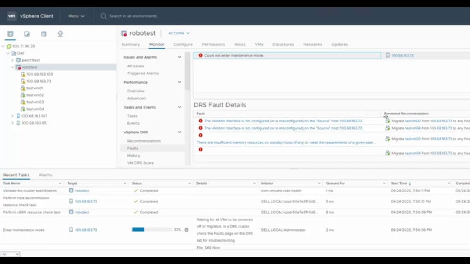Collapse the Issues and Alarms section
The image size is (470, 264).
[x=180, y=57]
